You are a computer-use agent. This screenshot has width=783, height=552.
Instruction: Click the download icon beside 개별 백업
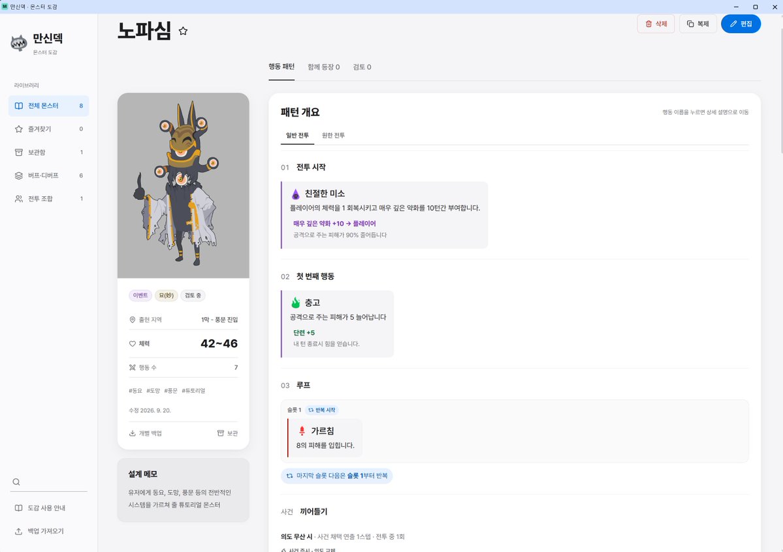pos(133,433)
